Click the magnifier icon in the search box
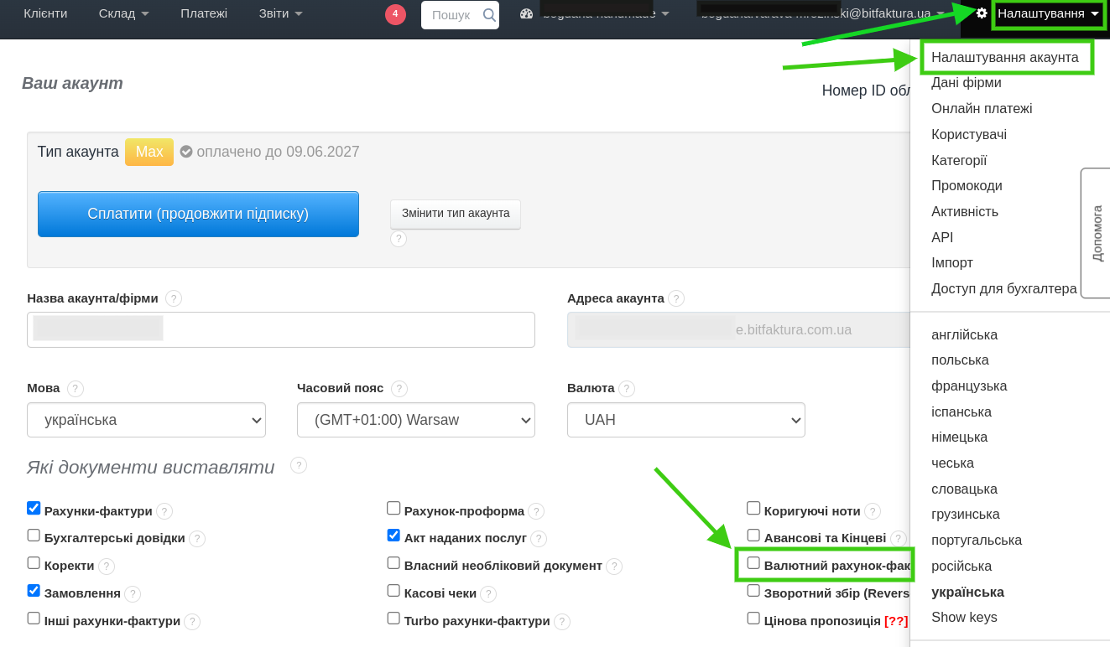This screenshot has width=1110, height=647. click(489, 15)
